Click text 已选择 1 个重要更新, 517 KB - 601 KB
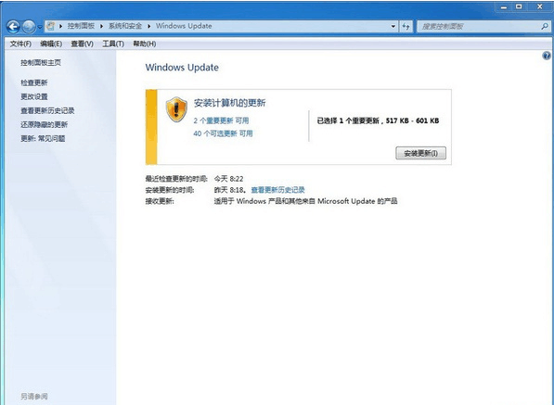Screen dimensions: 554x405 tap(378, 120)
